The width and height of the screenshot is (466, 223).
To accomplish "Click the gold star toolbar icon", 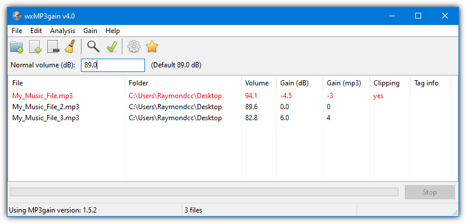I will [152, 47].
